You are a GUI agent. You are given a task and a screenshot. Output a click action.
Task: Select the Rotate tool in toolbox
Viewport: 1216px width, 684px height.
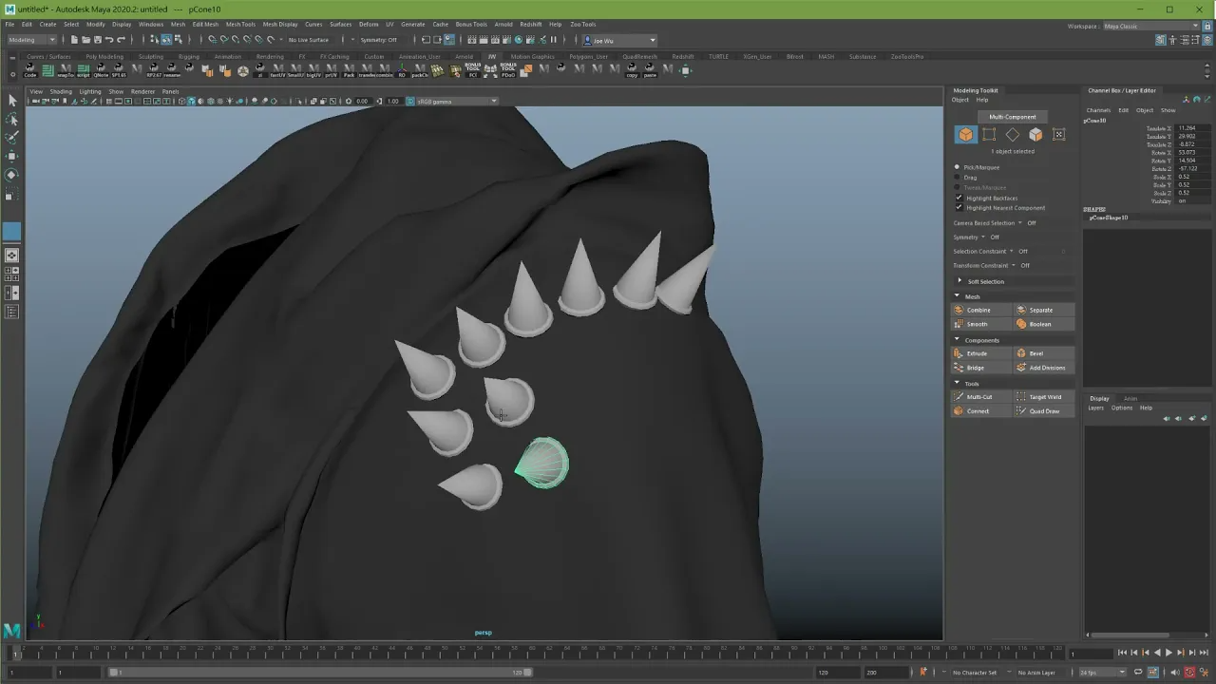point(11,175)
